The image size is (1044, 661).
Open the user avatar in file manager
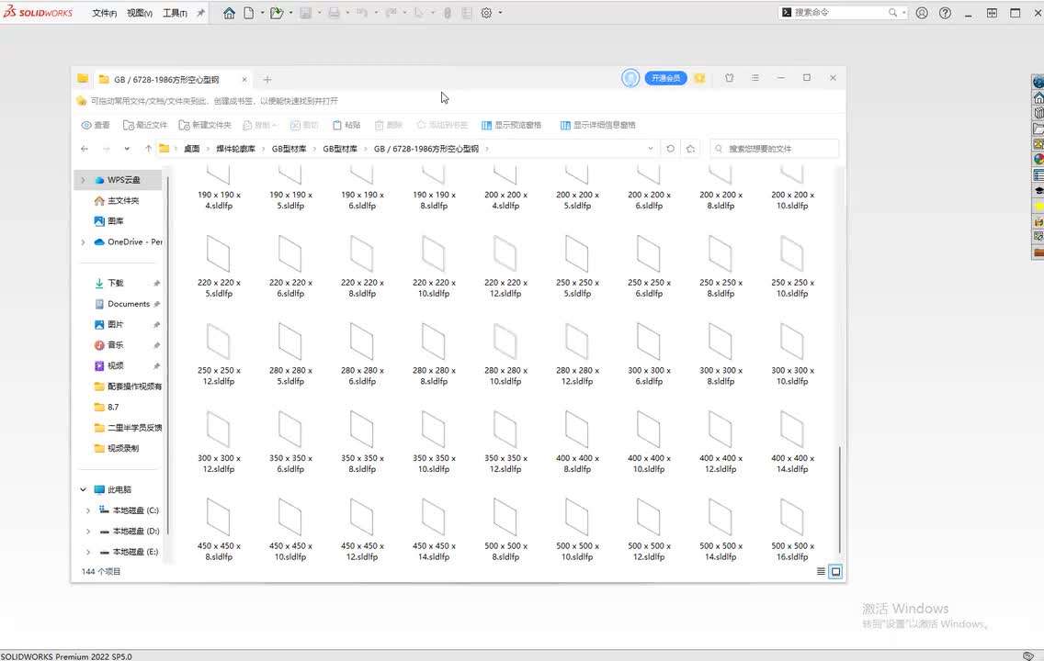pyautogui.click(x=630, y=78)
